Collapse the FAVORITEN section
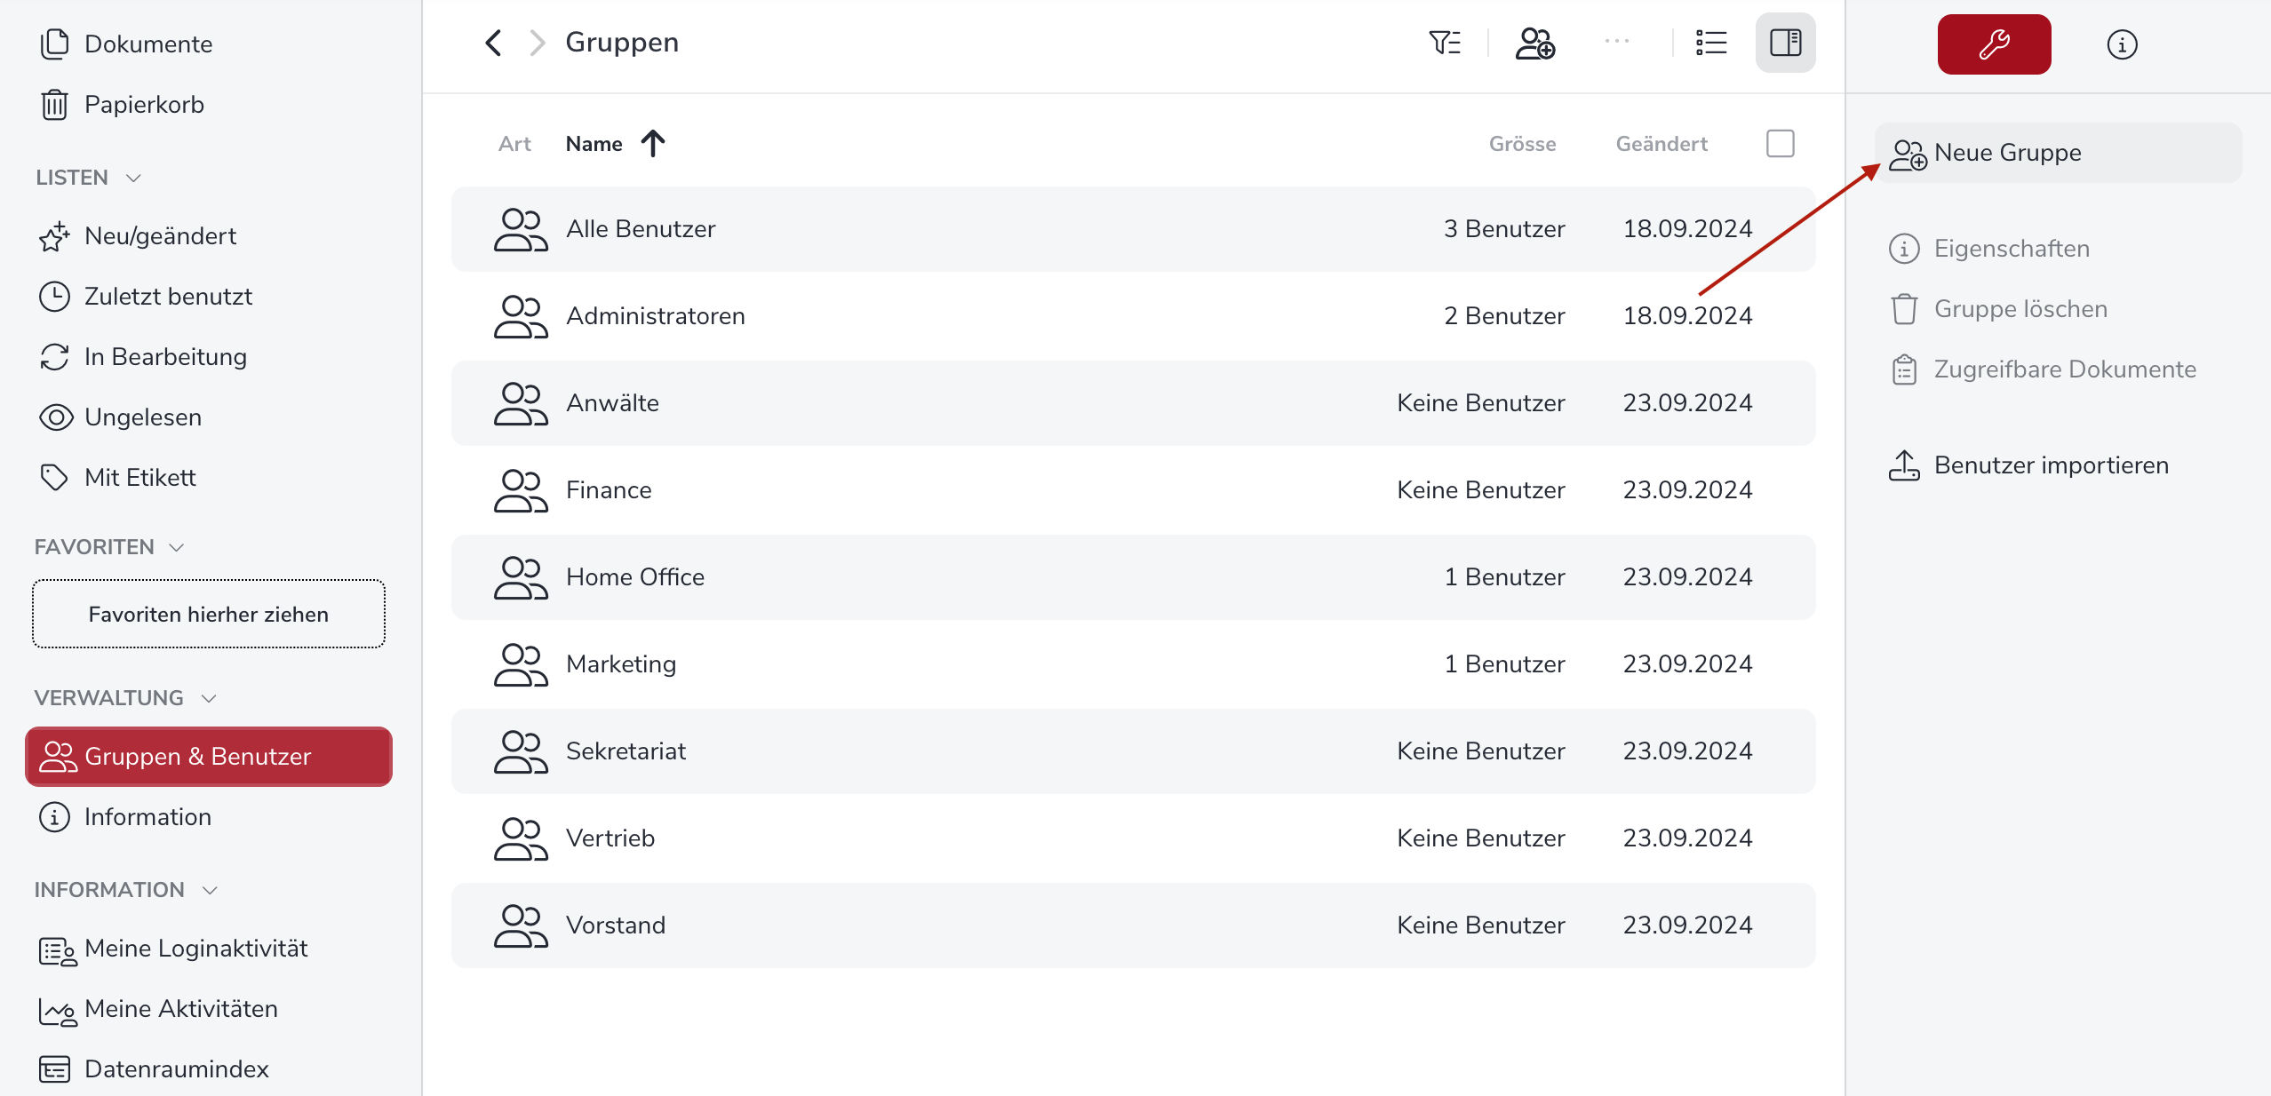 point(177,547)
